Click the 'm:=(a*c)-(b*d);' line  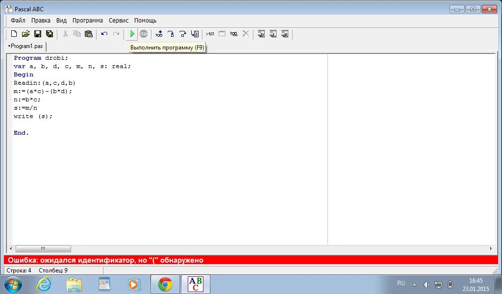43,91
